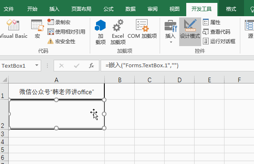Select column E header
Screen dimensions: 254x164
(209, 80)
